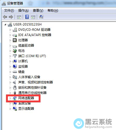The image size is (116, 130).
Task: Expand the 显示适配器 display adapters node
Action: [x=10, y=109]
